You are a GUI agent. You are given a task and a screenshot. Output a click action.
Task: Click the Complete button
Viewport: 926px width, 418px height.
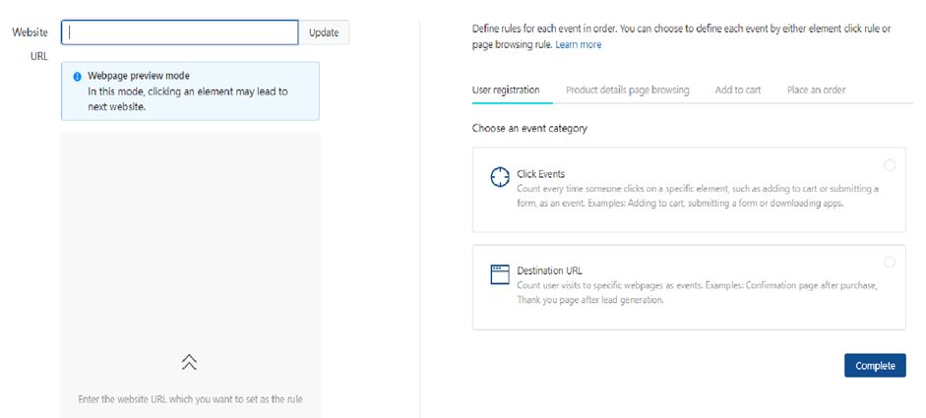coord(874,366)
